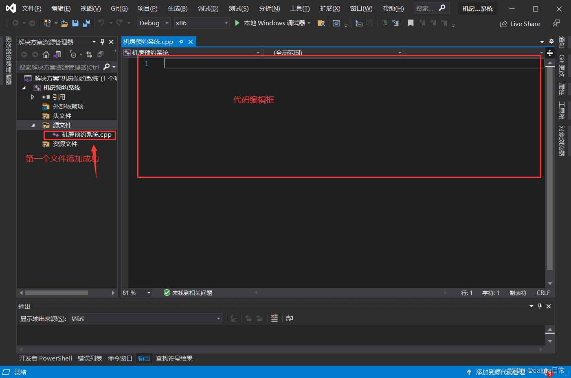This screenshot has height=378, width=571.
Task: Open the 81 % zoom level dropdown
Action: (136, 293)
